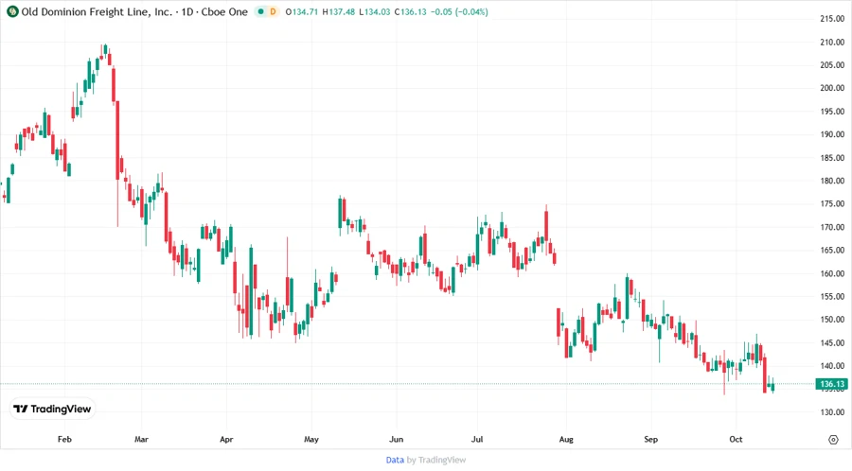Click the low value L134.03
The image size is (852, 471).
pyautogui.click(x=374, y=11)
